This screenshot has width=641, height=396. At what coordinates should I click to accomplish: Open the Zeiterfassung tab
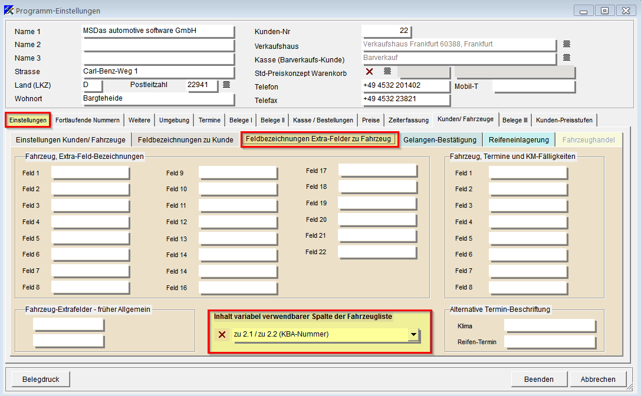(x=409, y=120)
